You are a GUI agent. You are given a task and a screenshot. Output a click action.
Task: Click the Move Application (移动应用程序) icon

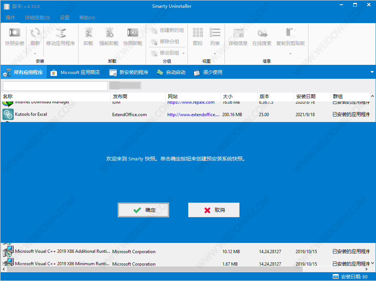pyautogui.click(x=61, y=33)
